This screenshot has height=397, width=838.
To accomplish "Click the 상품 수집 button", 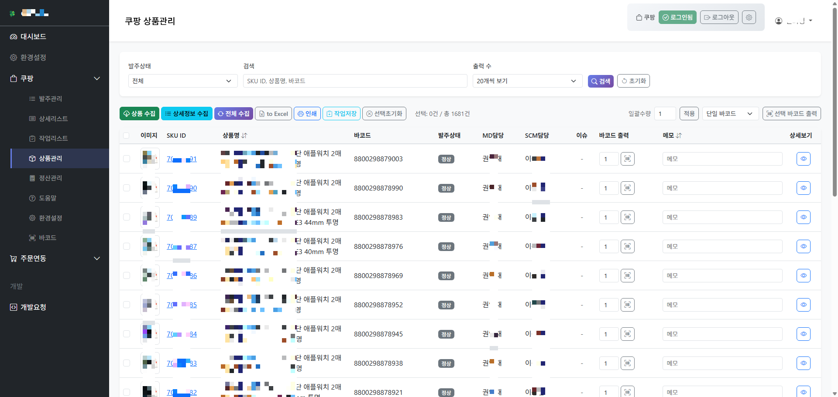I will [139, 114].
